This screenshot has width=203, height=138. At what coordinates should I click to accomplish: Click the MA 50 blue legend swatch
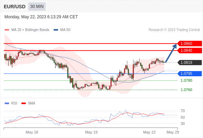pos(56,30)
